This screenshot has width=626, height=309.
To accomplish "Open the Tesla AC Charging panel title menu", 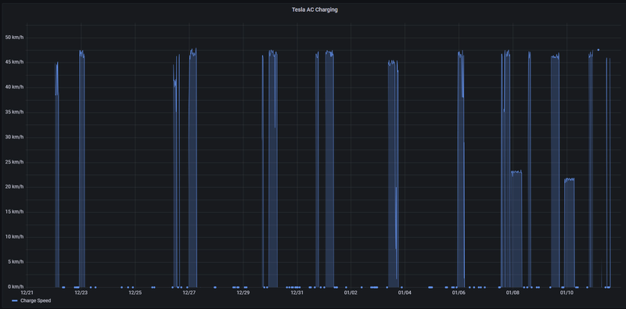I will click(x=315, y=9).
